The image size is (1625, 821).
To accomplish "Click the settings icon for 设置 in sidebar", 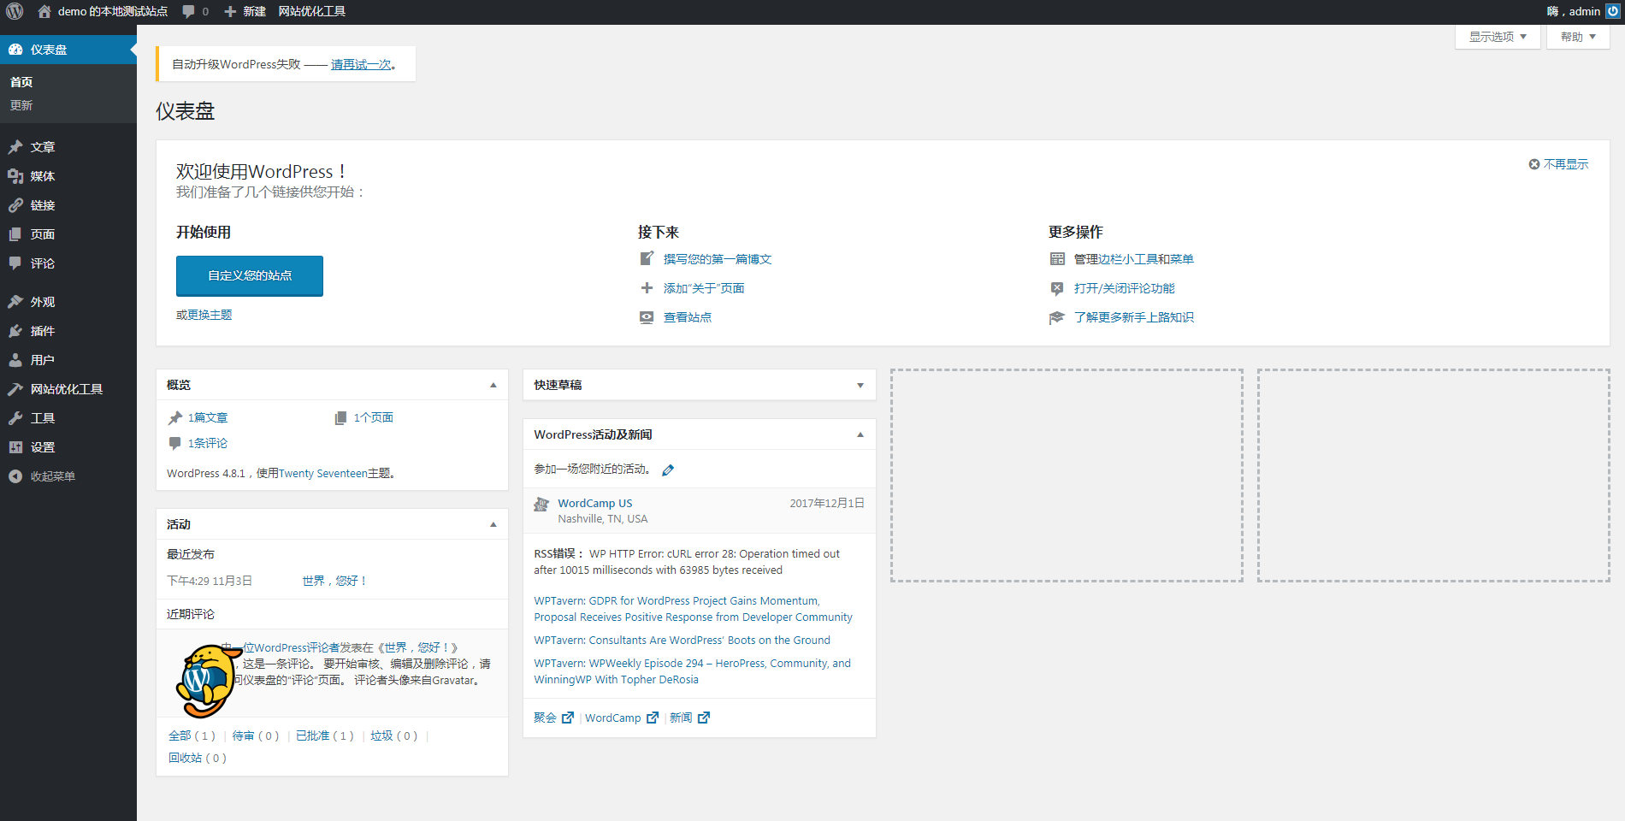I will [x=15, y=447].
